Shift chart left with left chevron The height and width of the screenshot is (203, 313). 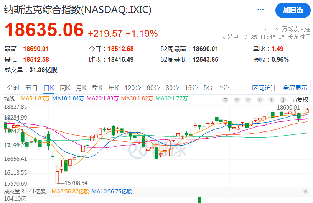260,100
